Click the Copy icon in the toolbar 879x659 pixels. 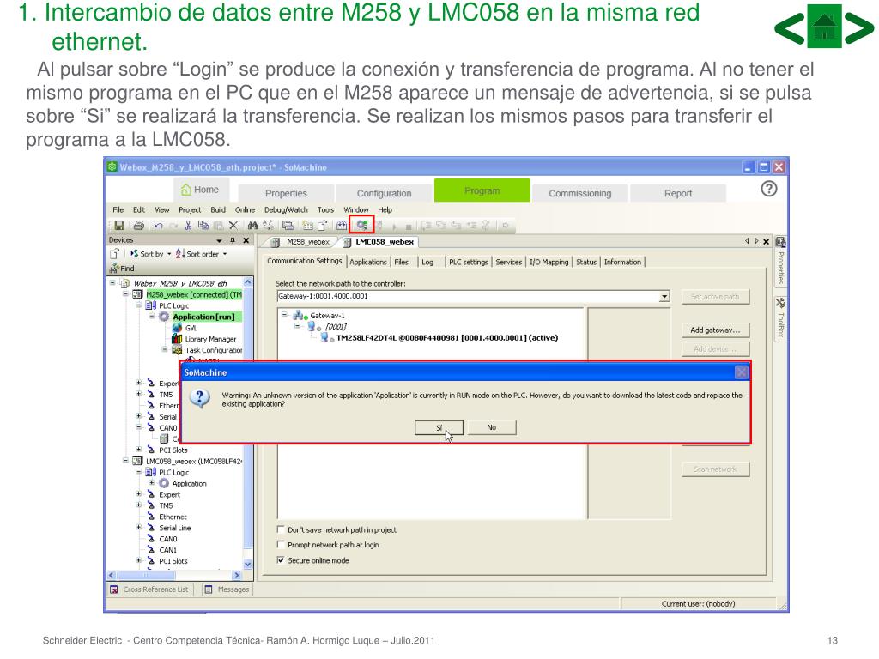[203, 226]
